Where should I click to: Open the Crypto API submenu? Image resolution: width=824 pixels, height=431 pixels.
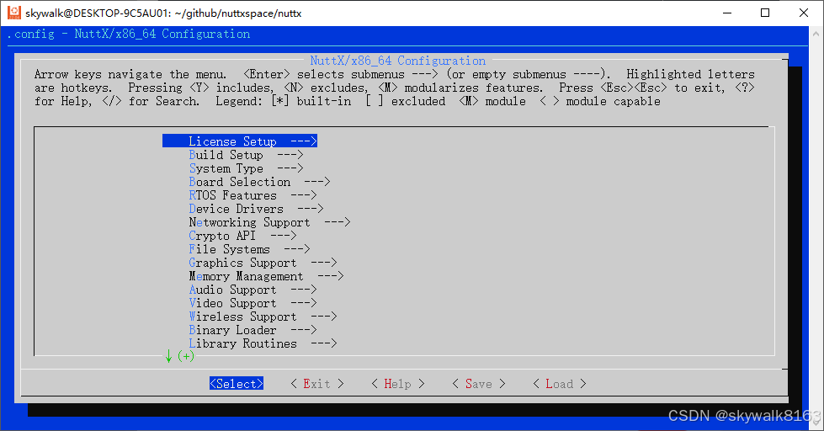click(x=242, y=236)
